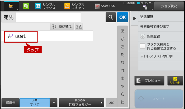185x109 pixels.
Task: Select 検索番号で呼び出す option
Action: 161,26
